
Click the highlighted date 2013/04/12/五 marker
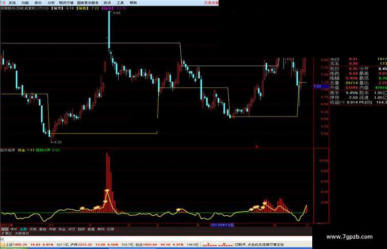pyautogui.click(x=222, y=225)
